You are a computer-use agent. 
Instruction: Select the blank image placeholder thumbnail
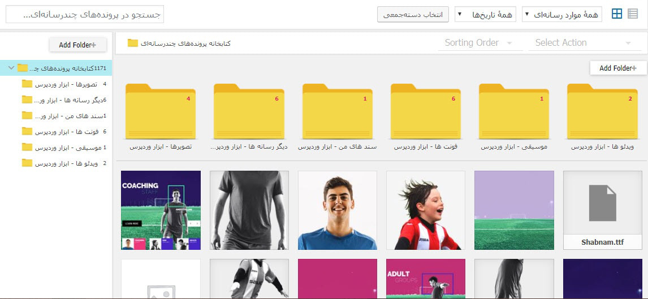(161, 279)
